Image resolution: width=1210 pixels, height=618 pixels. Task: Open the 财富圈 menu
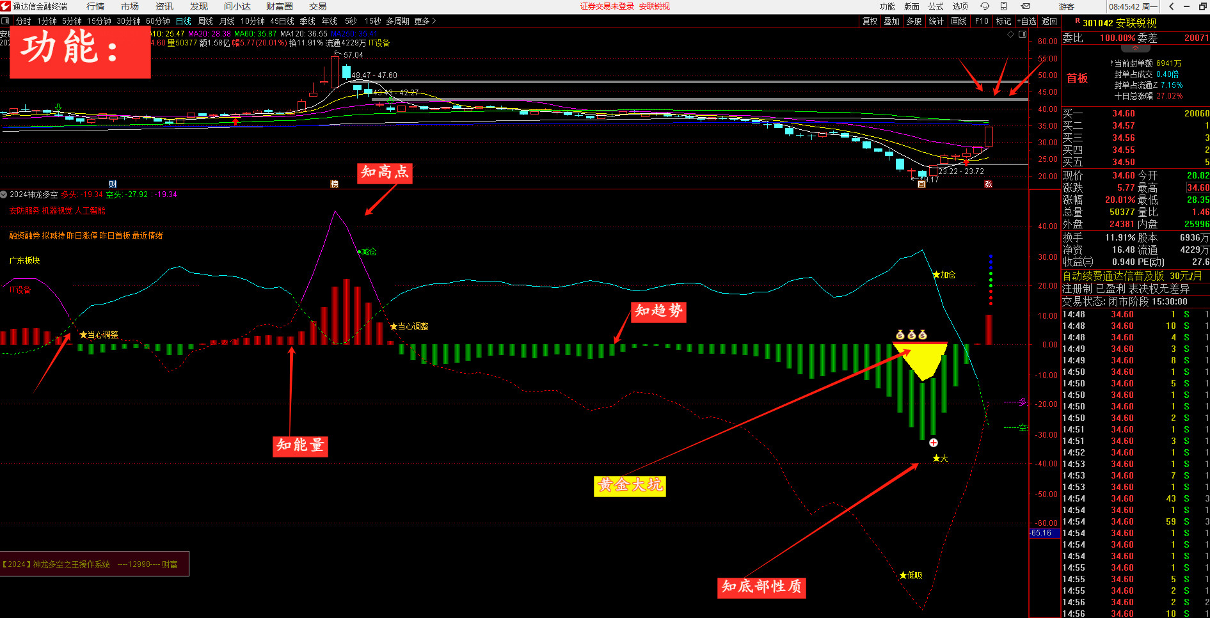pos(280,6)
